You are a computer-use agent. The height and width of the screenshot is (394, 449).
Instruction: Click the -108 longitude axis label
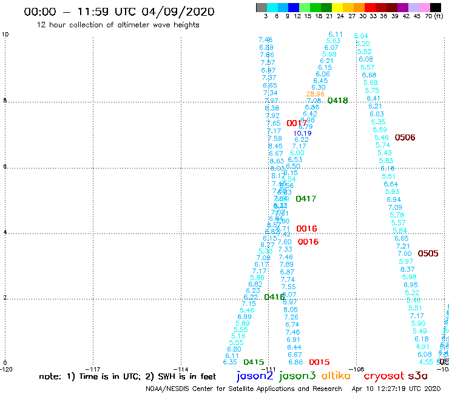pyautogui.click(x=356, y=369)
